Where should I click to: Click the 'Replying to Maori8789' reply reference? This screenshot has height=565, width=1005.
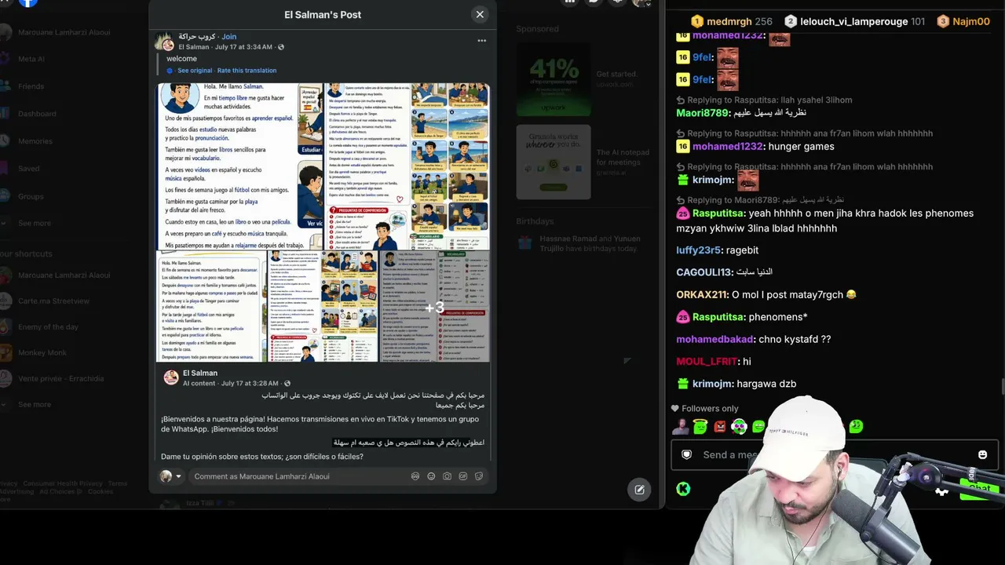click(x=761, y=200)
